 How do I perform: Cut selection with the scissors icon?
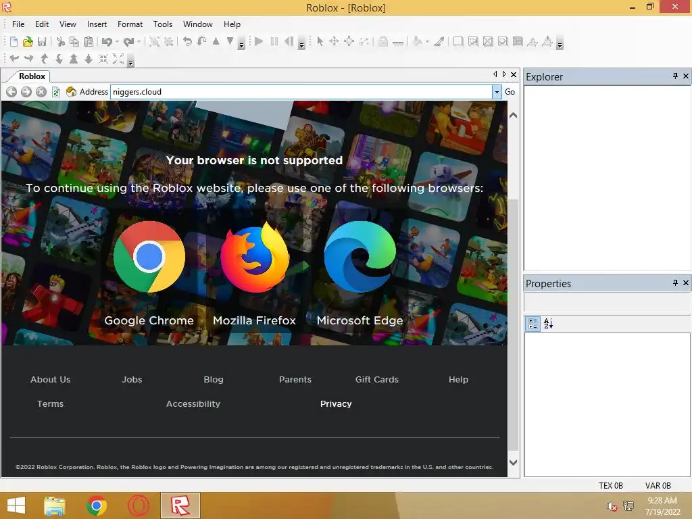[x=61, y=41]
